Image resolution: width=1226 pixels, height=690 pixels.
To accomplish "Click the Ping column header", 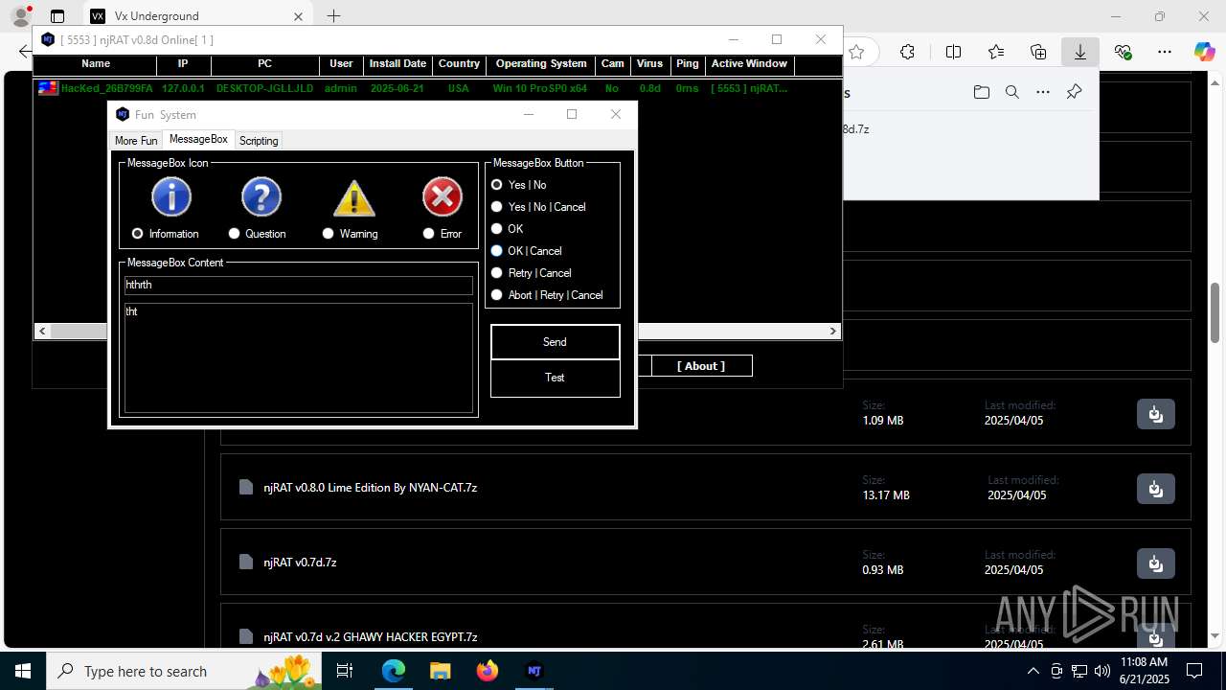I will (687, 64).
